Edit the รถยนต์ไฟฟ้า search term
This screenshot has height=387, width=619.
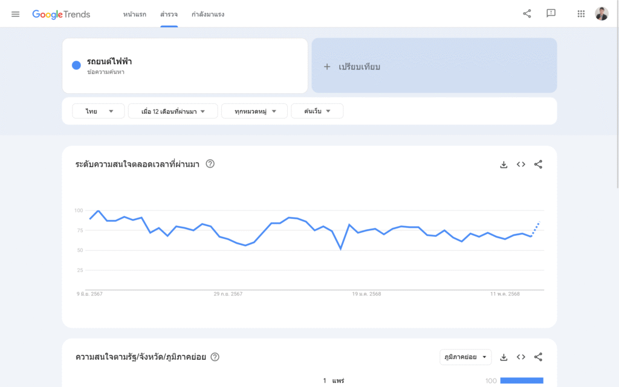click(109, 62)
